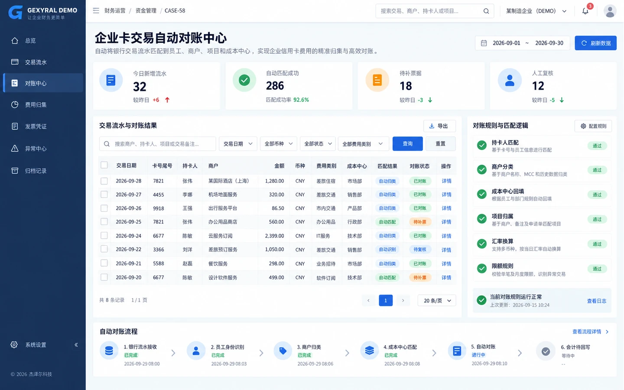This screenshot has width=624, height=390.
Task: Click the 限额规则 rule check icon
Action: (482, 269)
